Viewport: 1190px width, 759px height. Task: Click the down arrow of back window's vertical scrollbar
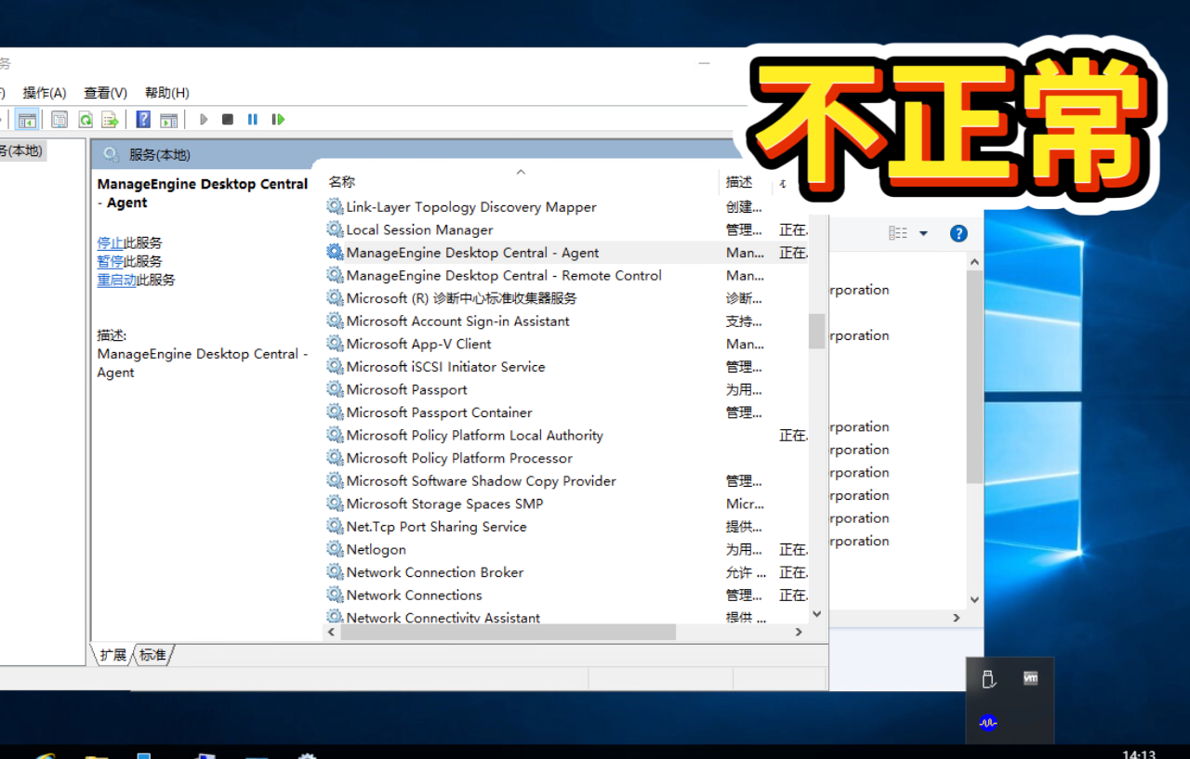click(x=974, y=600)
